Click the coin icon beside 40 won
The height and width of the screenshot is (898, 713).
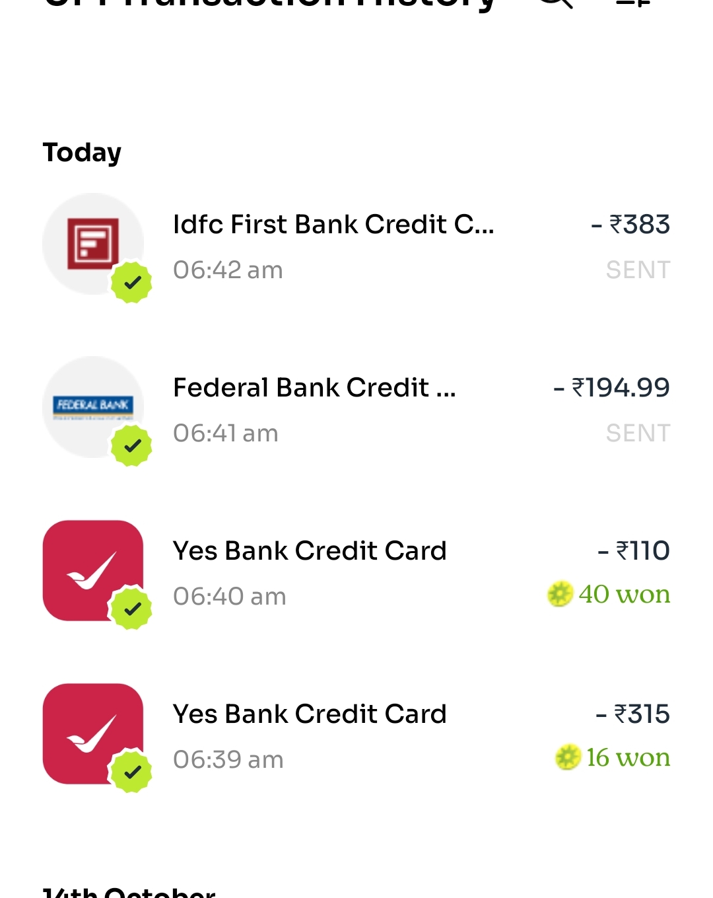click(x=560, y=594)
